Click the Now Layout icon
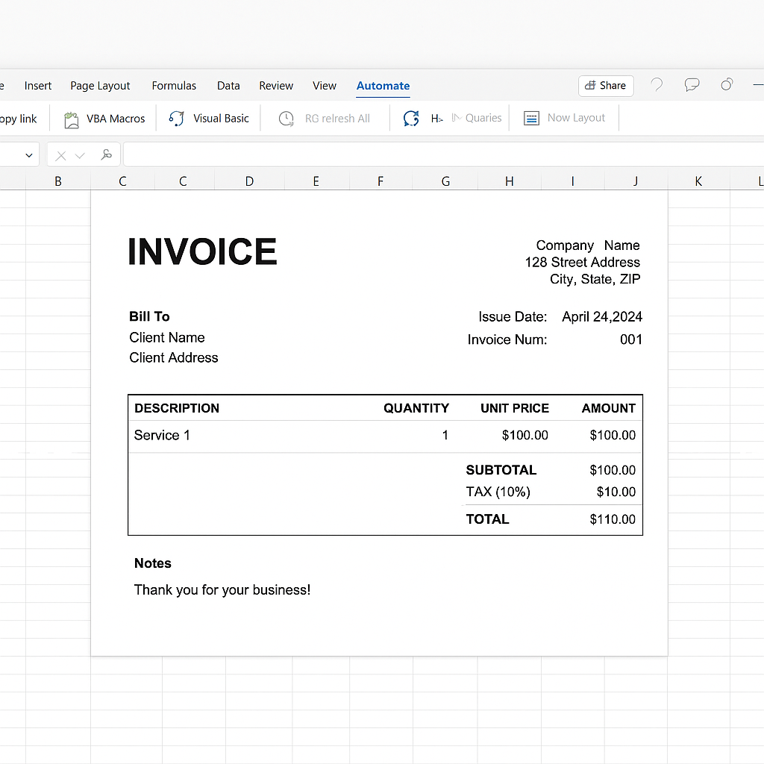This screenshot has height=764, width=764. click(x=531, y=119)
